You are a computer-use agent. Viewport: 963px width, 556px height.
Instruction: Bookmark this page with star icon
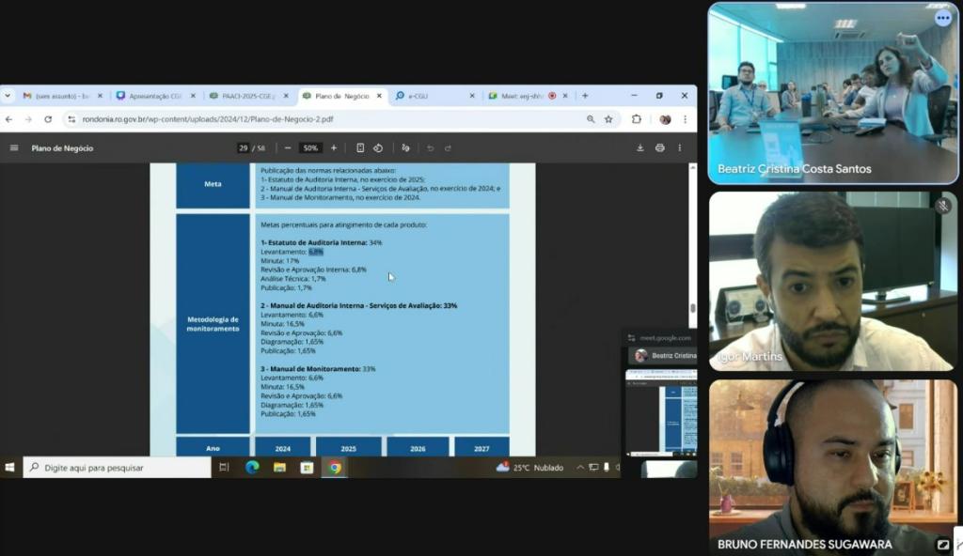tap(608, 119)
